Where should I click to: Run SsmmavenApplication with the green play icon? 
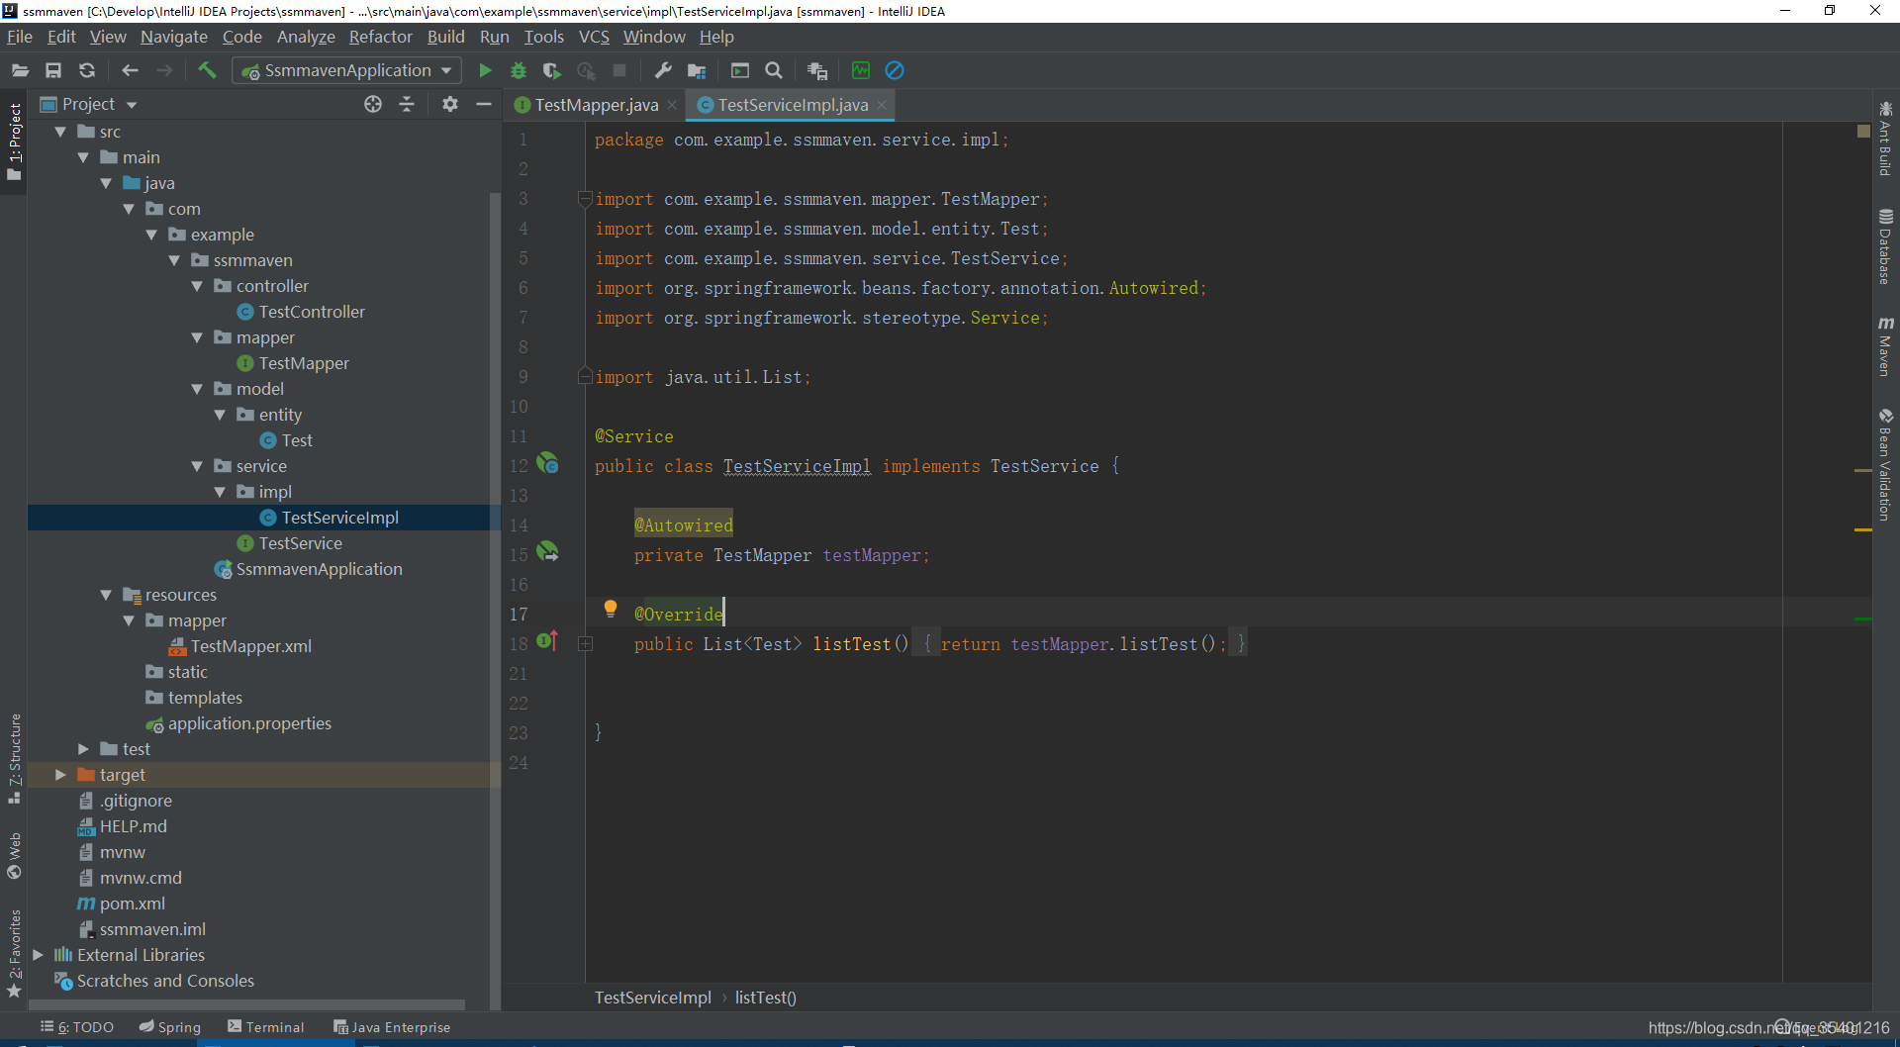click(485, 70)
